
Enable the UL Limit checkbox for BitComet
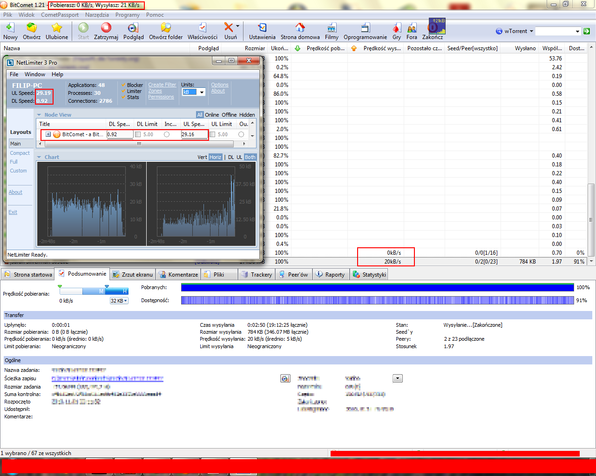pos(212,134)
